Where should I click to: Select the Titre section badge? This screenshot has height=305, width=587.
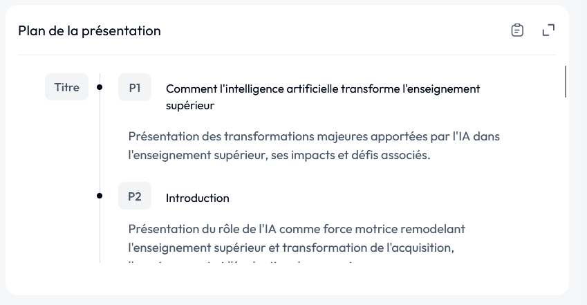(66, 87)
